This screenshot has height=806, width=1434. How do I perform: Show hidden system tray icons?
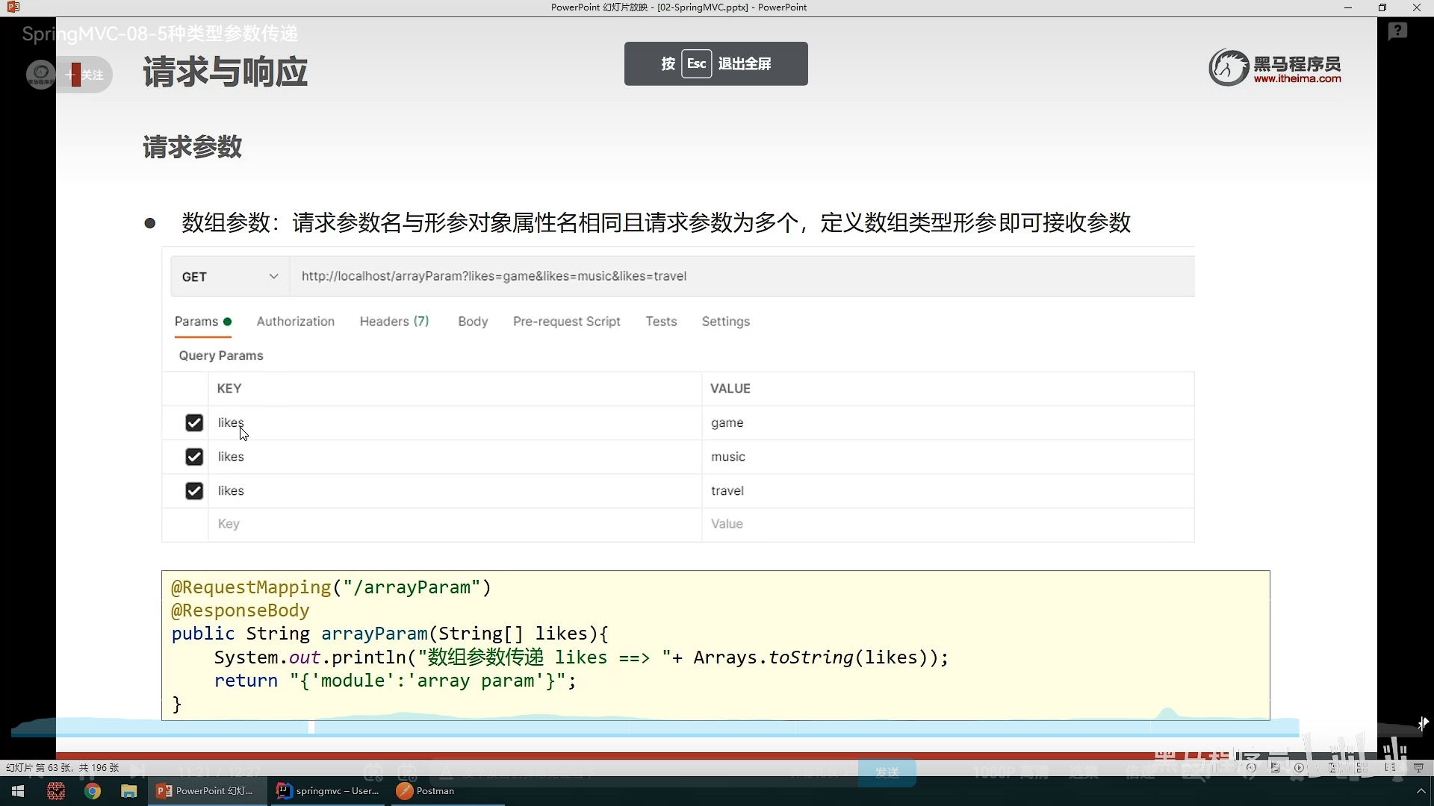click(x=1421, y=791)
